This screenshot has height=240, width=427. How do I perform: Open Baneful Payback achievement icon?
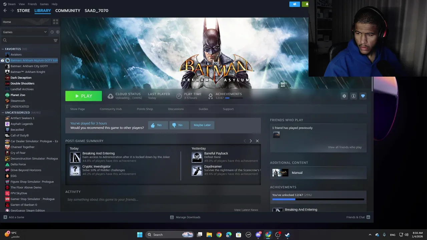[197, 157]
